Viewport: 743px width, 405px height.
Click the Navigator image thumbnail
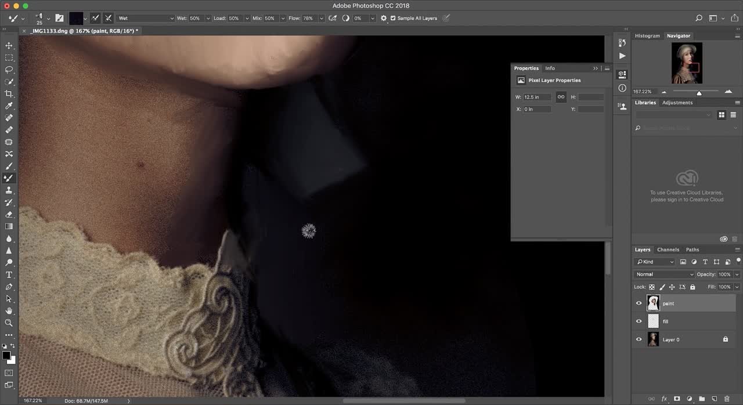(x=687, y=63)
